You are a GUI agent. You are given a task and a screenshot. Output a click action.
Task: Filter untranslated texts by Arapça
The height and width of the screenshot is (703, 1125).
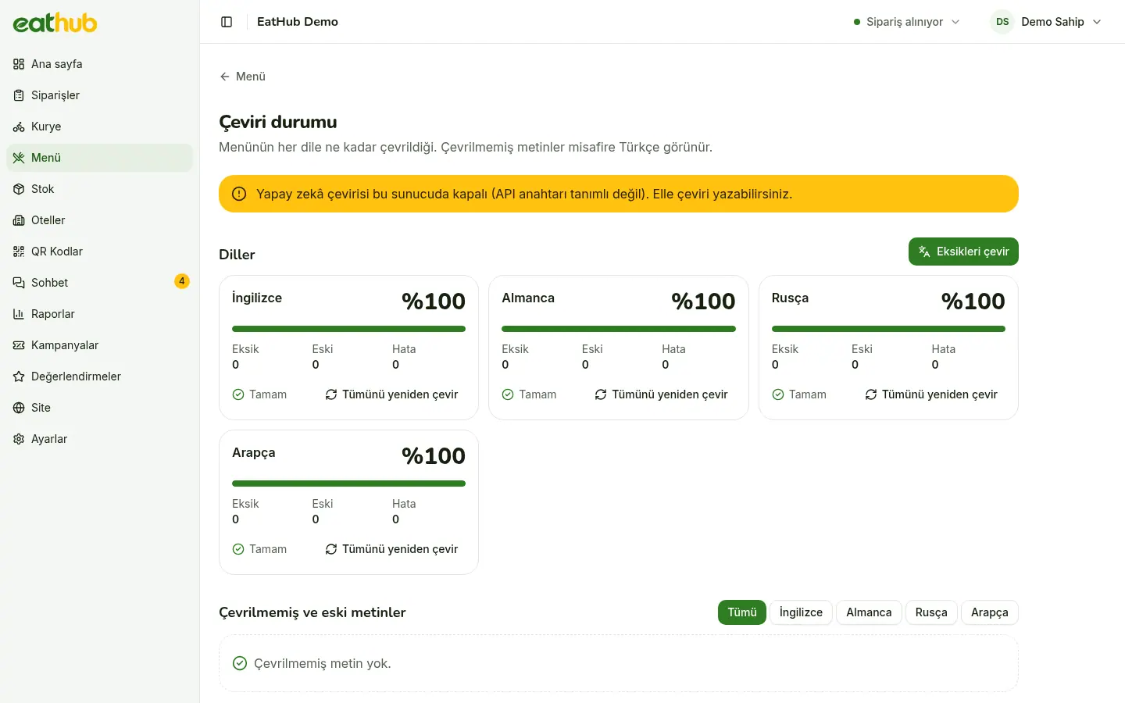[x=990, y=612]
